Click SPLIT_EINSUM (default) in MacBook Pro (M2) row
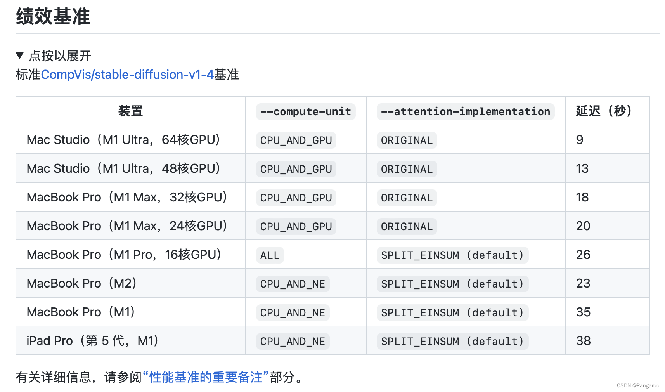Image resolution: width=665 pixels, height=392 pixels. 453,284
